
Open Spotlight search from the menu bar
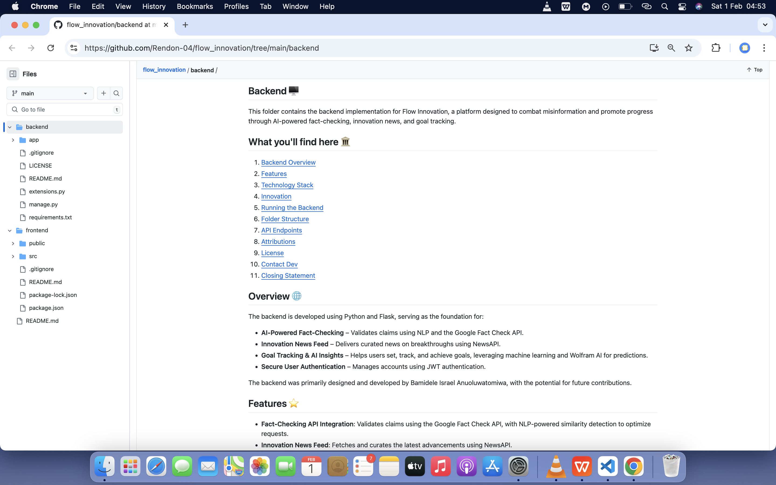[665, 6]
